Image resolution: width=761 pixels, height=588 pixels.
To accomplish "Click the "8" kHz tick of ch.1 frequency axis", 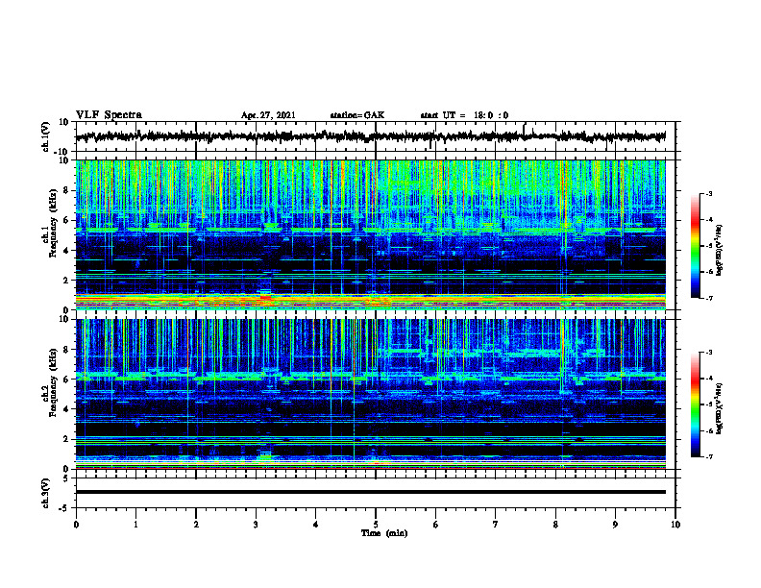I will coord(66,190).
